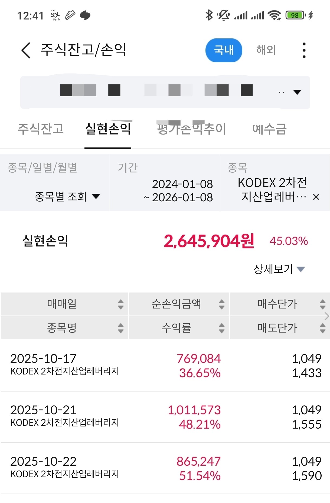Open the 종목별 조회 dropdown
The image size is (330, 503).
pyautogui.click(x=68, y=196)
